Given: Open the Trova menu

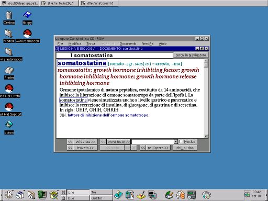Looking at the screenshot, I should (91, 43).
